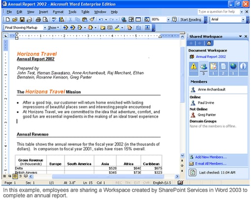Viewport: 251px width, 200px height.
Task: Close the Shared Workspace task pane
Action: click(246, 36)
